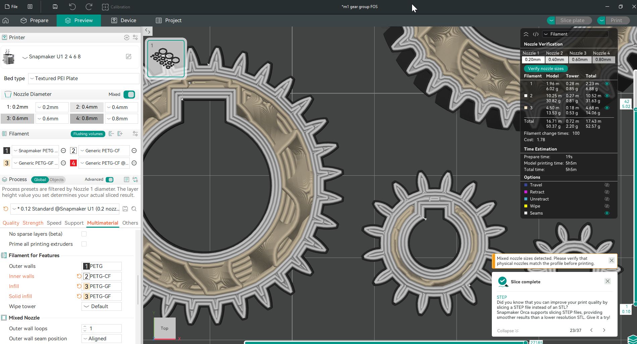
Task: Save the process preset icon
Action: (x=125, y=209)
